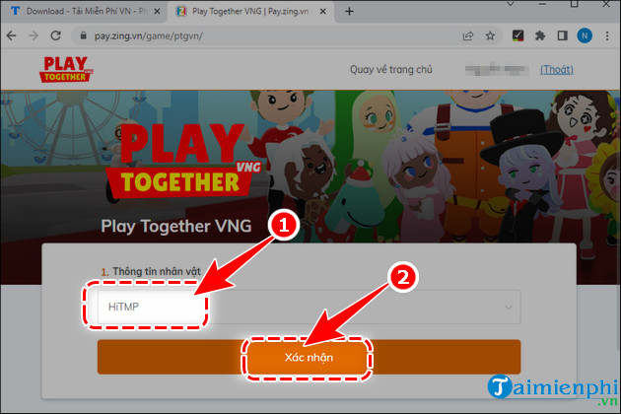Open the Chrome profile avatar N
This screenshot has width=621, height=414.
tap(585, 35)
